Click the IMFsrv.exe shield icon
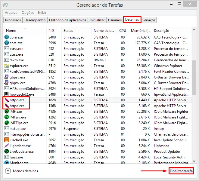This screenshot has width=199, height=181. pyautogui.click(x=6, y=117)
